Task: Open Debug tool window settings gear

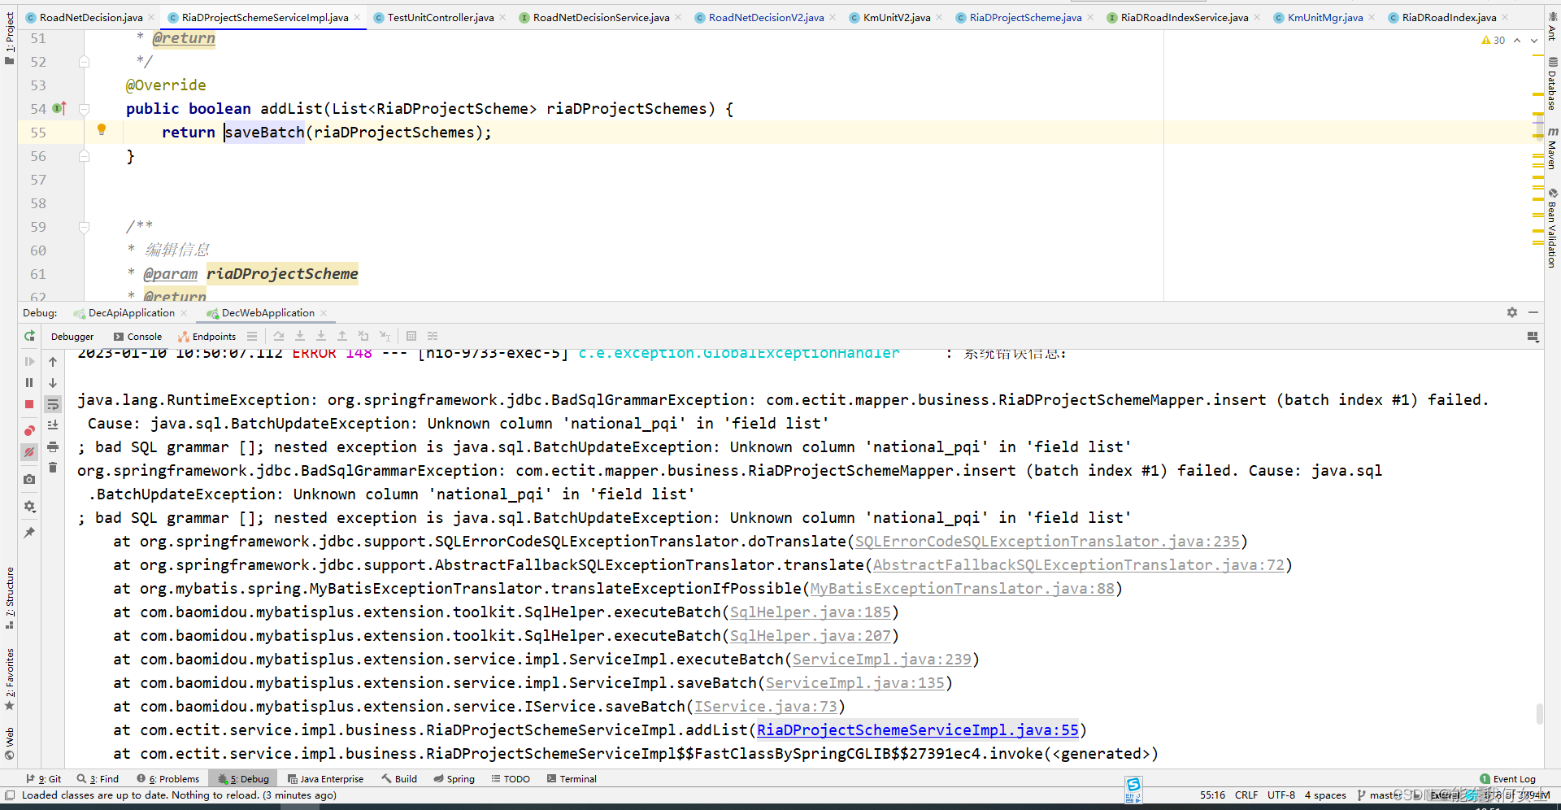Action: tap(1512, 312)
